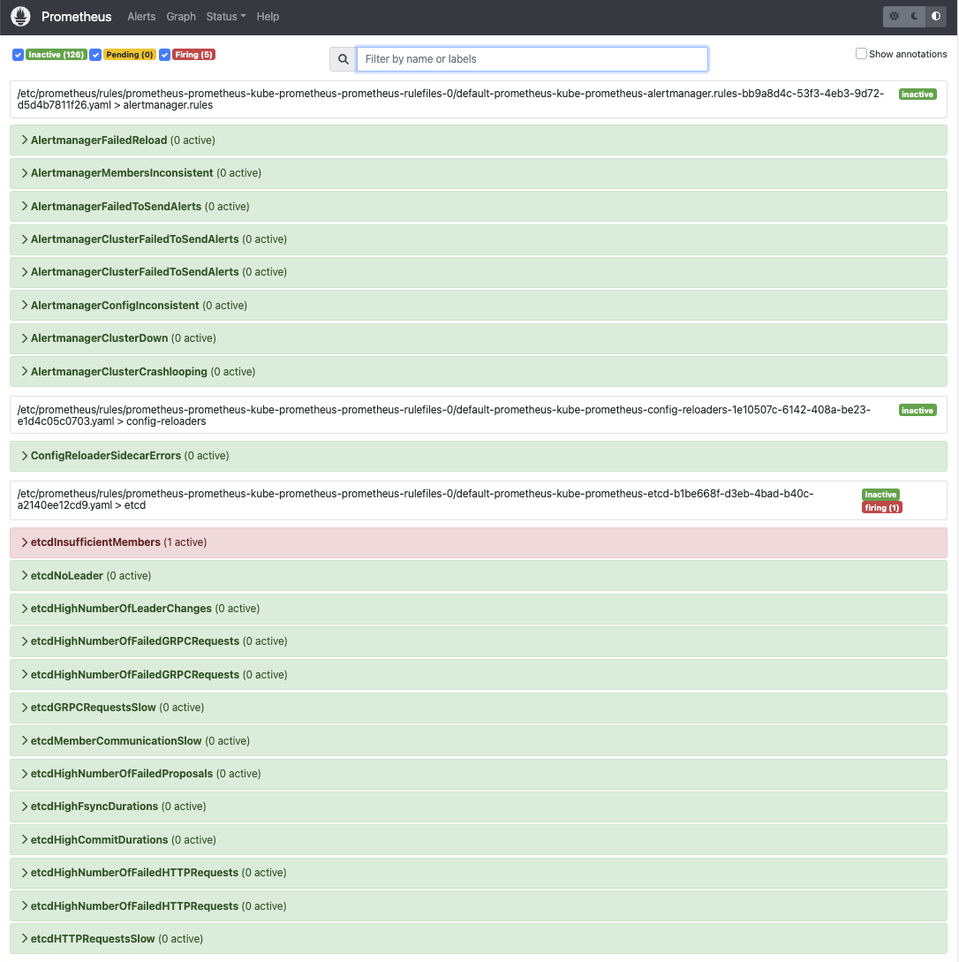Expand the etcdHTTPRequestsSlow rule
Viewport: 959px width, 962px height.
pos(479,939)
